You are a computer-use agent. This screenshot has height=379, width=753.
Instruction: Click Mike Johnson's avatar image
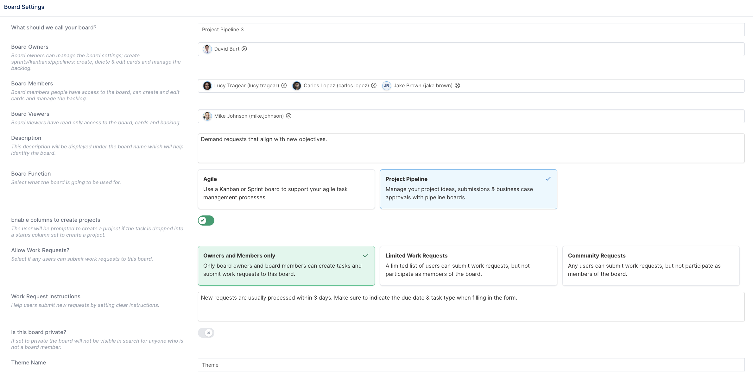pos(207,116)
